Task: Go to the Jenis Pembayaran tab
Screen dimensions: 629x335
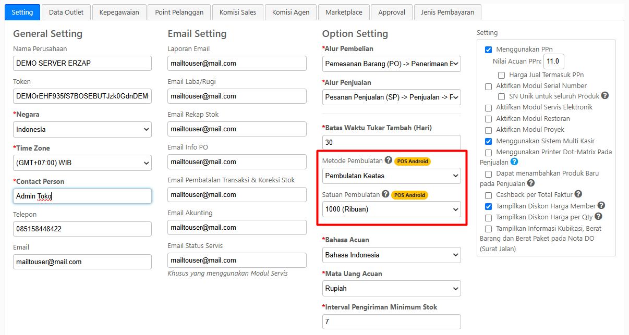Action: point(448,13)
